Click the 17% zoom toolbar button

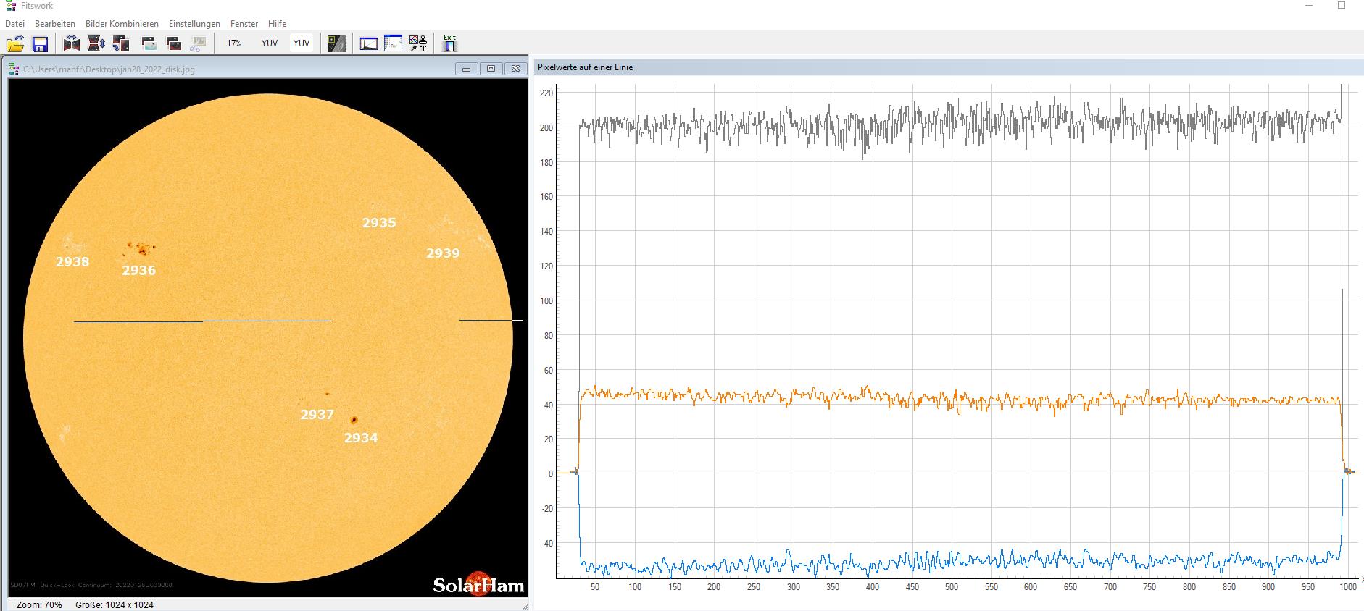tap(234, 43)
